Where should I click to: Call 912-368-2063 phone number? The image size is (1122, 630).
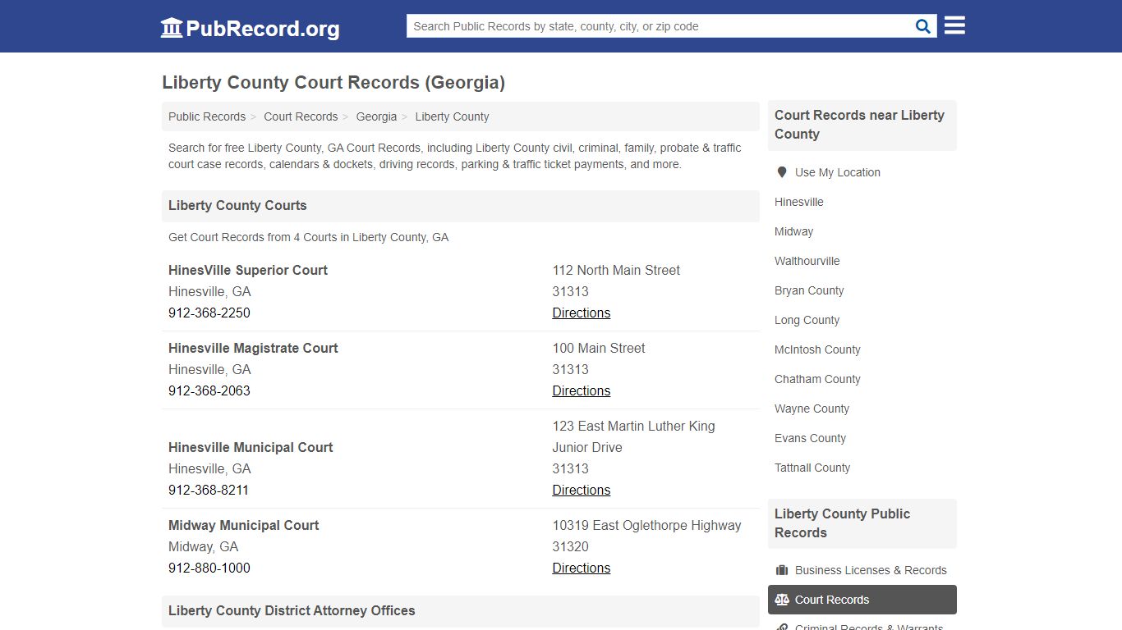point(209,390)
